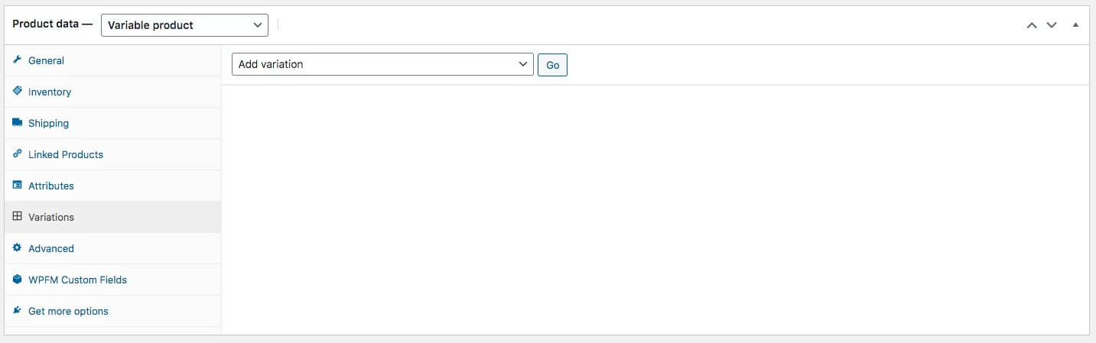Toggle the Product data panel triangle
This screenshot has width=1096, height=343.
(x=1075, y=25)
